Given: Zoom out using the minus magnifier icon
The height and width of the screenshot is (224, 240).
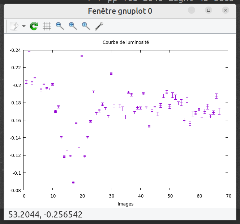Looking at the screenshot, I should point(60,26).
